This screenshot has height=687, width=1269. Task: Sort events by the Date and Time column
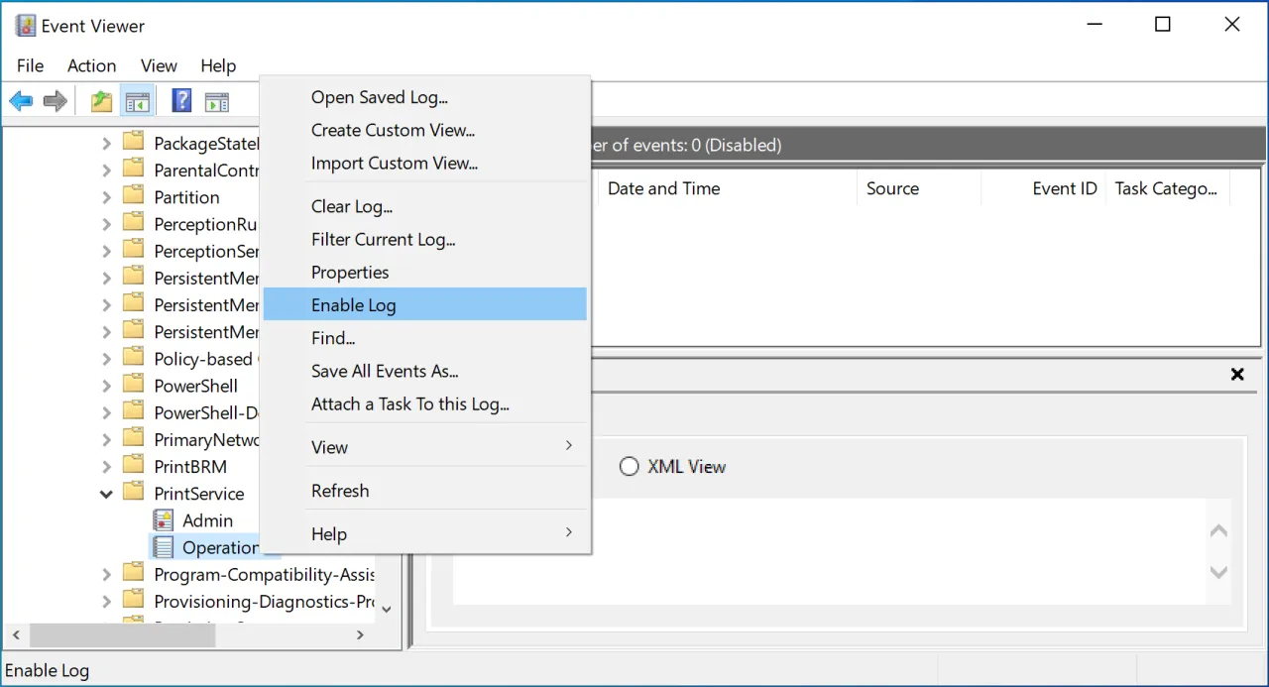point(663,188)
